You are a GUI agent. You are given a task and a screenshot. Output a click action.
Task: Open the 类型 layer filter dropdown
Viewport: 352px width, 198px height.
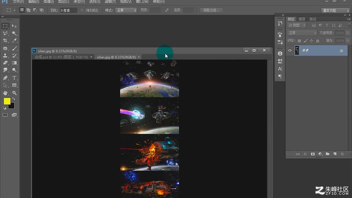(297, 25)
